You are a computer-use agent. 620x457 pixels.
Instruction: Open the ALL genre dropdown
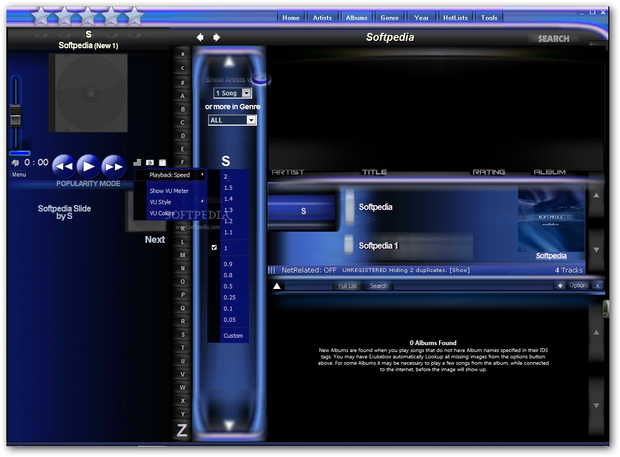(x=232, y=120)
